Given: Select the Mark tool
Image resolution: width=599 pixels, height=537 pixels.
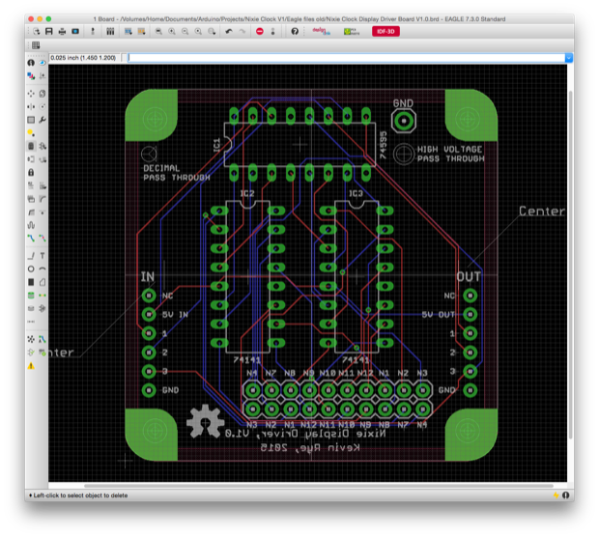Looking at the screenshot, I should tap(43, 76).
